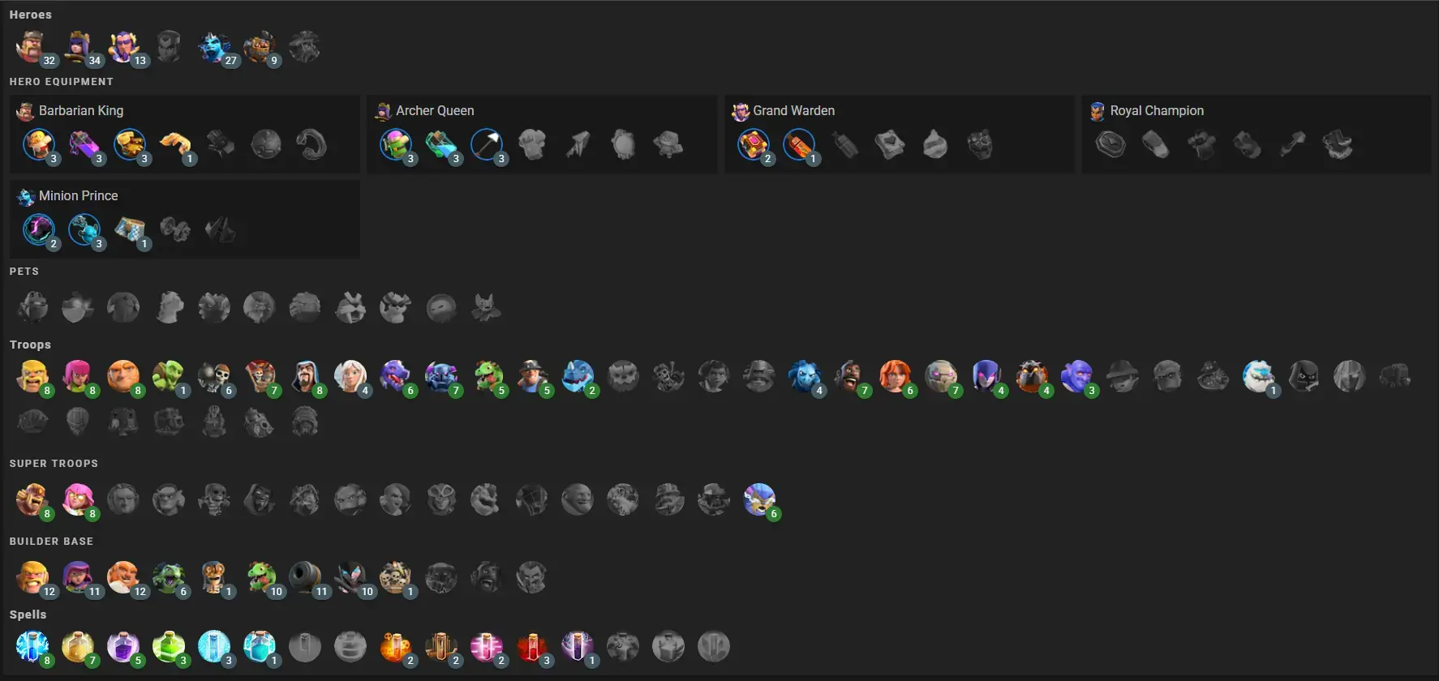Select the Wall Breaker troop icon
This screenshot has height=681, width=1439.
pyautogui.click(x=214, y=377)
